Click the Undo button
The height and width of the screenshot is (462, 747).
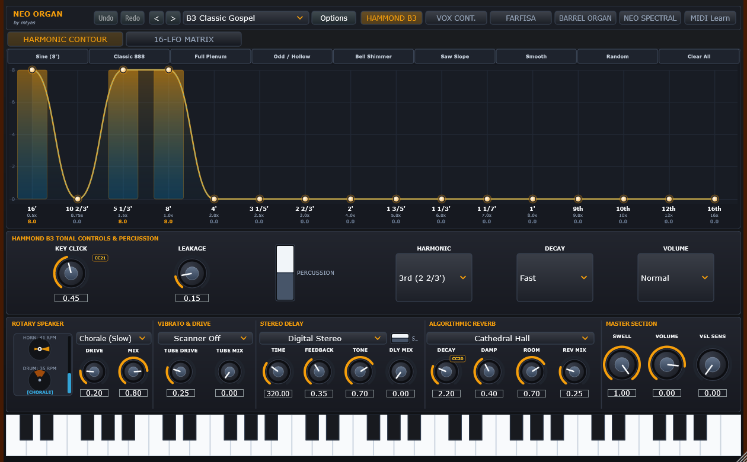pos(106,18)
